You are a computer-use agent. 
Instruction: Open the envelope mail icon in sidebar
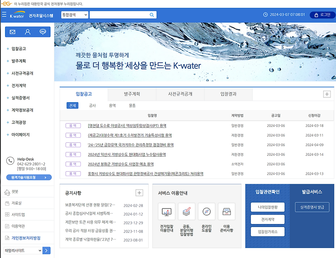13,31
